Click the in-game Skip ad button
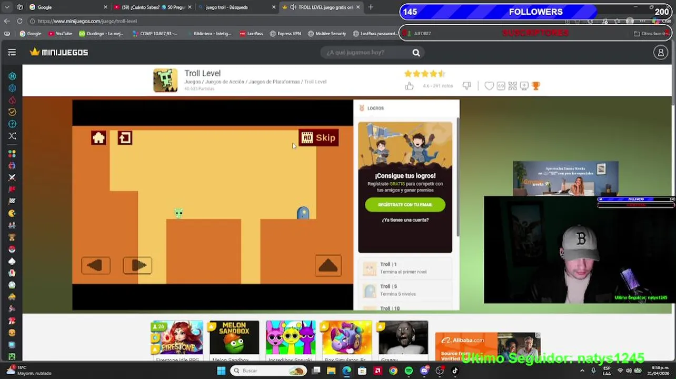 click(x=319, y=138)
